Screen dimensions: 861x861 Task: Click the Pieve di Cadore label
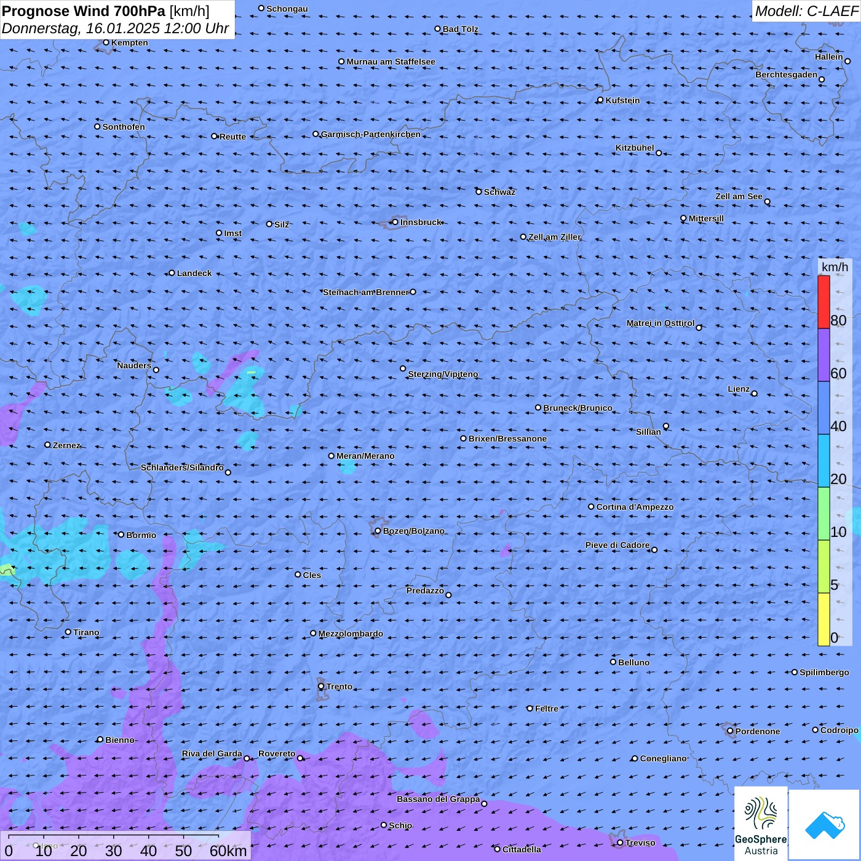(617, 545)
